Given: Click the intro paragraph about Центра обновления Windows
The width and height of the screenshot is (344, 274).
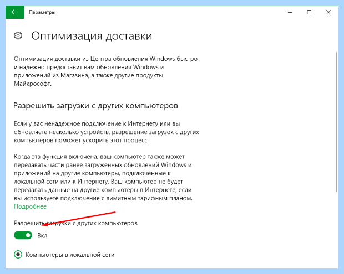Looking at the screenshot, I should pyautogui.click(x=106, y=71).
